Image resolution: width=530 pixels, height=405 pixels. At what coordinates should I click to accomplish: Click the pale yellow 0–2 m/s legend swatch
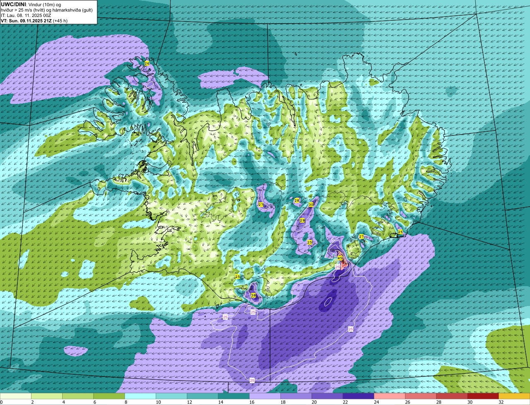(x=16, y=396)
